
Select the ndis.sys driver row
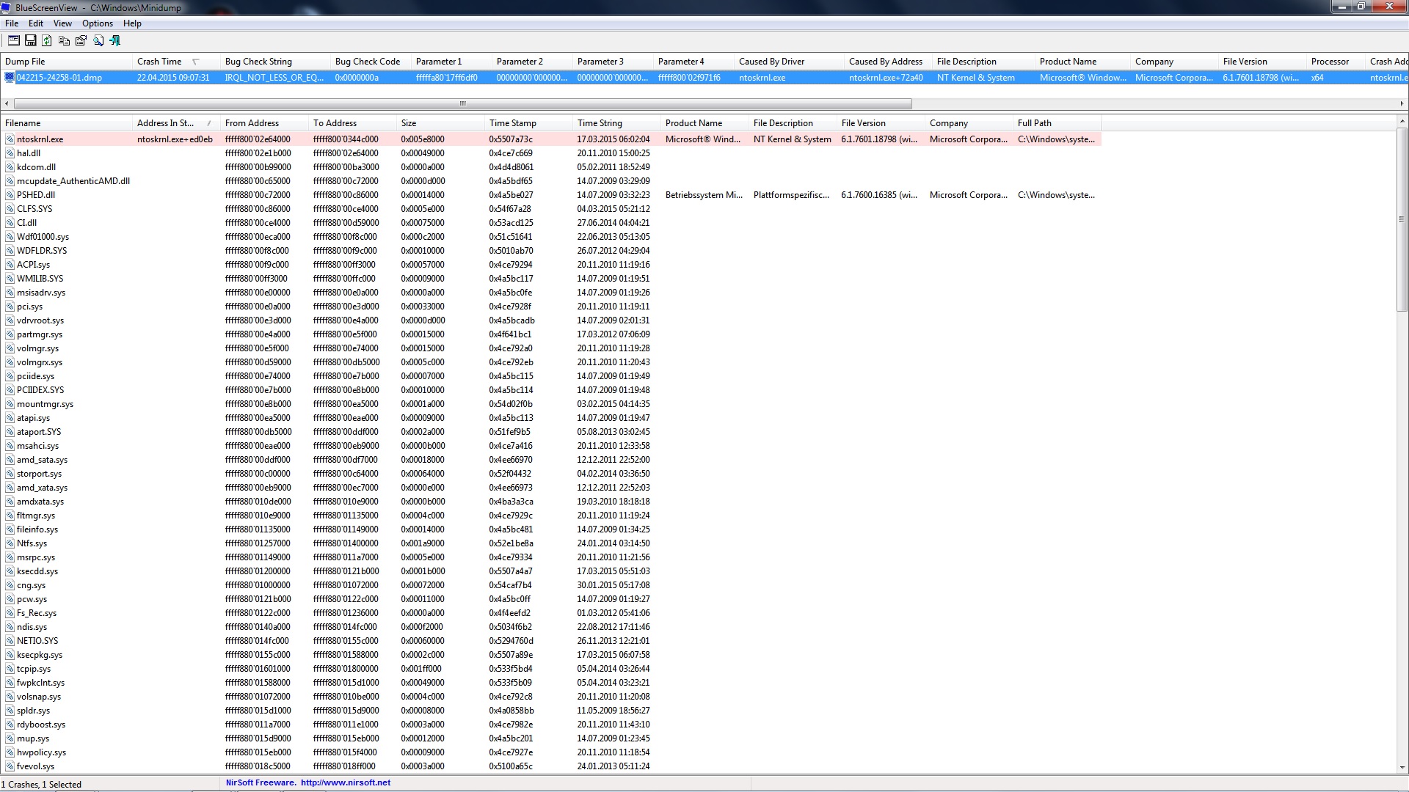point(550,626)
